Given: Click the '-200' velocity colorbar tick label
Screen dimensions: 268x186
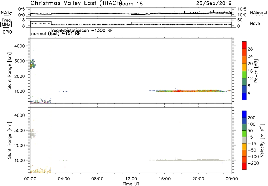Looking at the screenshot, I should click(x=253, y=163).
